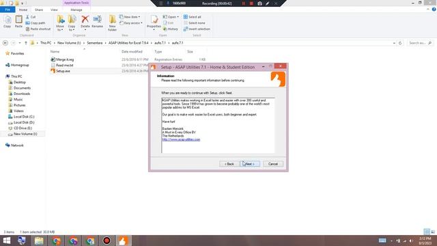437x246 pixels.
Task: Open Documents in the navigation pane
Action: click(x=20, y=88)
